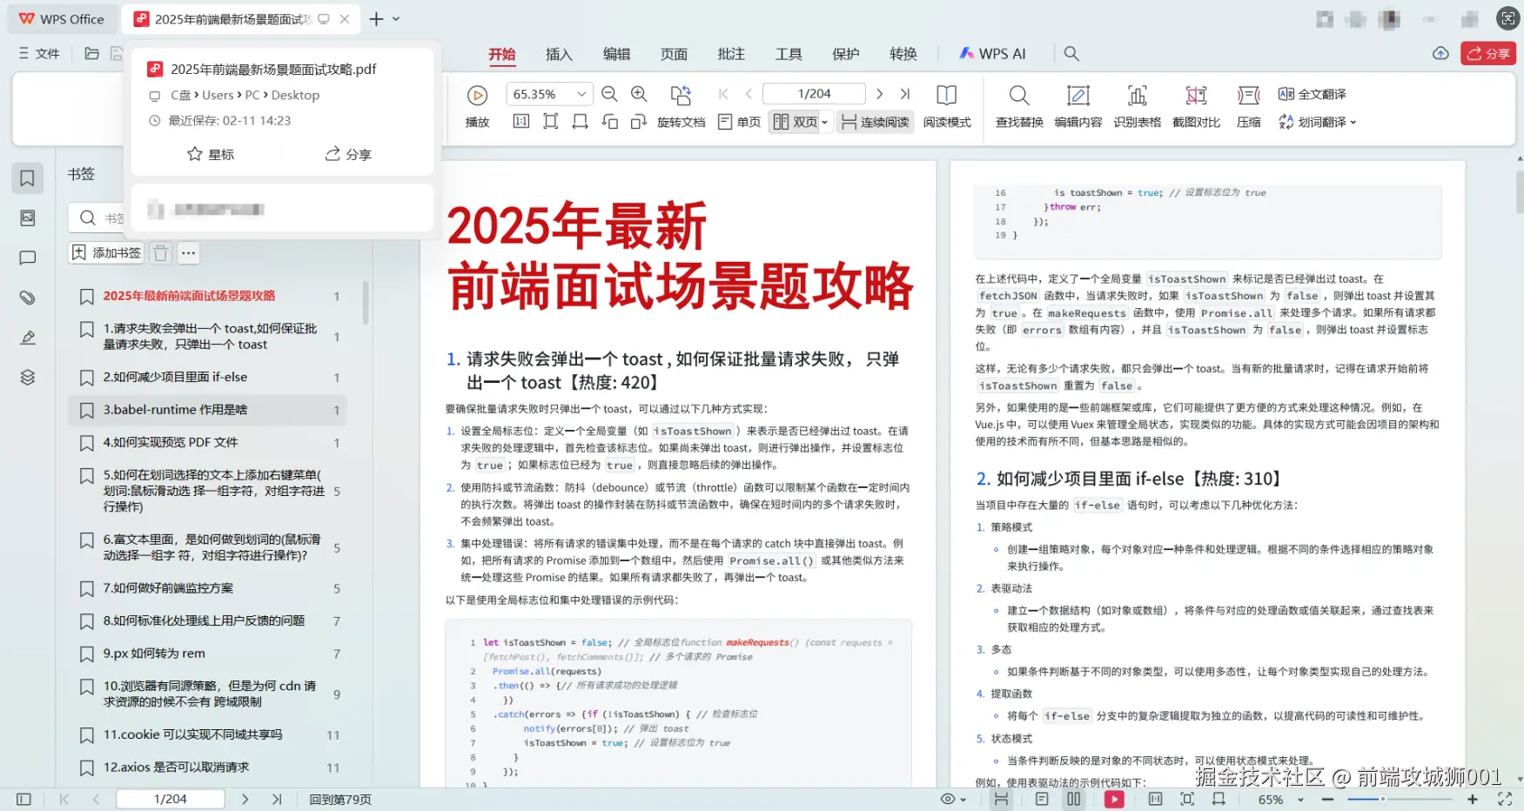The image size is (1524, 811).
Task: Set actual size with the 1:1 icon
Action: (521, 122)
